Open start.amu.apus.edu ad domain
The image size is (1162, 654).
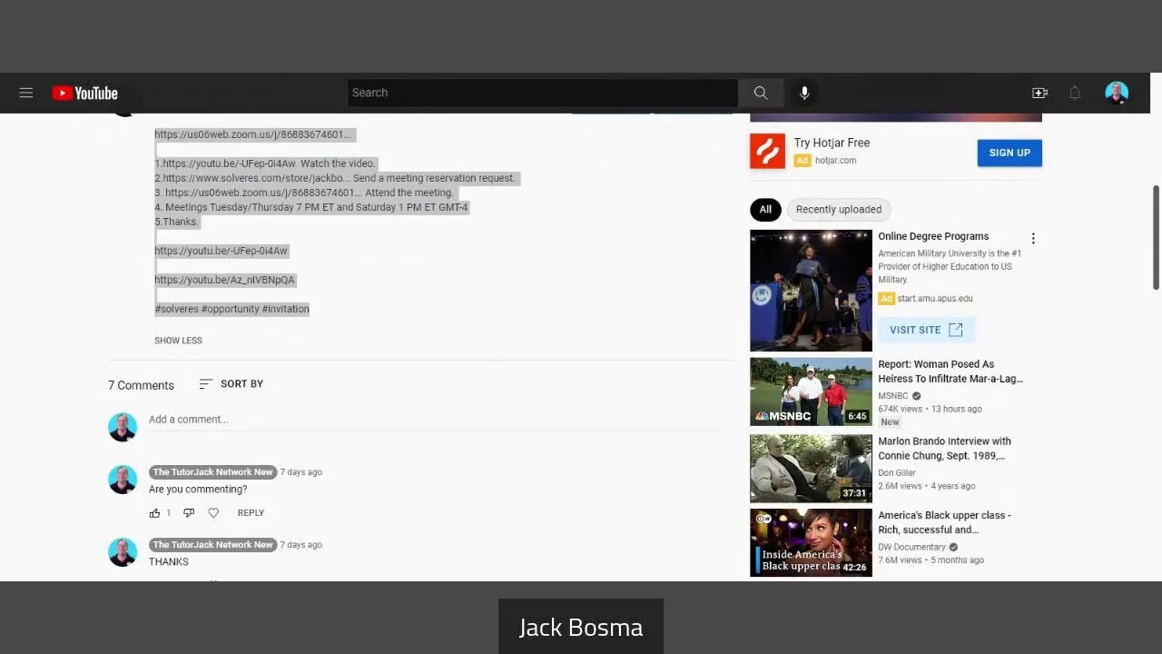[935, 299]
